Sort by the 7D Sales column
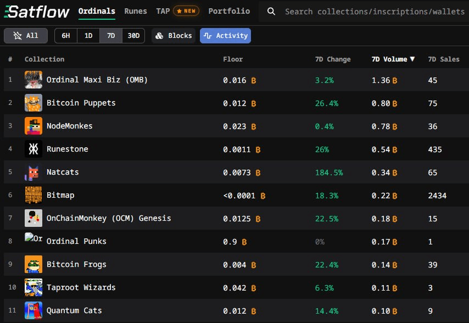Image resolution: width=469 pixels, height=323 pixels. 443,59
